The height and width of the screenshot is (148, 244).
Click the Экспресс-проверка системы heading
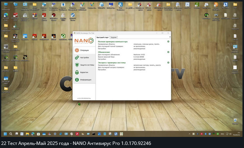pos(112,63)
